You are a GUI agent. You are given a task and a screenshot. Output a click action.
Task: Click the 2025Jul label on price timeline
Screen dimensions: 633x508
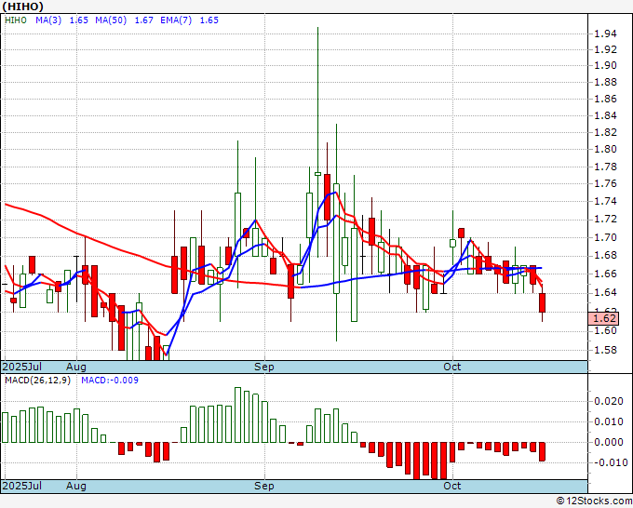click(x=22, y=368)
